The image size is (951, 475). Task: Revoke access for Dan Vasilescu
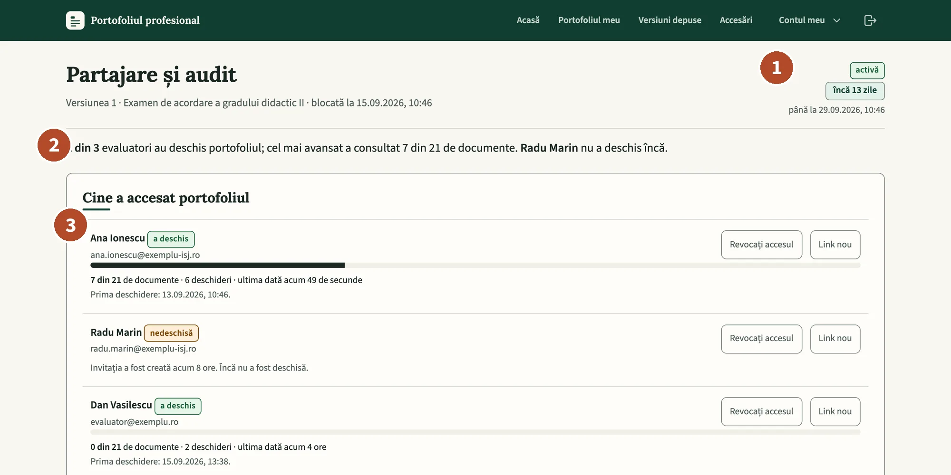(761, 411)
